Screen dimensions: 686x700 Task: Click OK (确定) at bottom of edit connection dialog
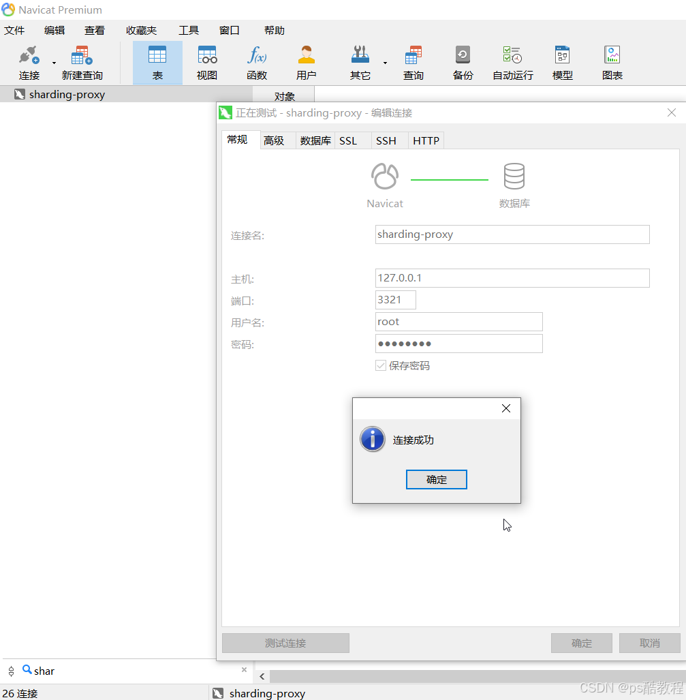pyautogui.click(x=582, y=643)
